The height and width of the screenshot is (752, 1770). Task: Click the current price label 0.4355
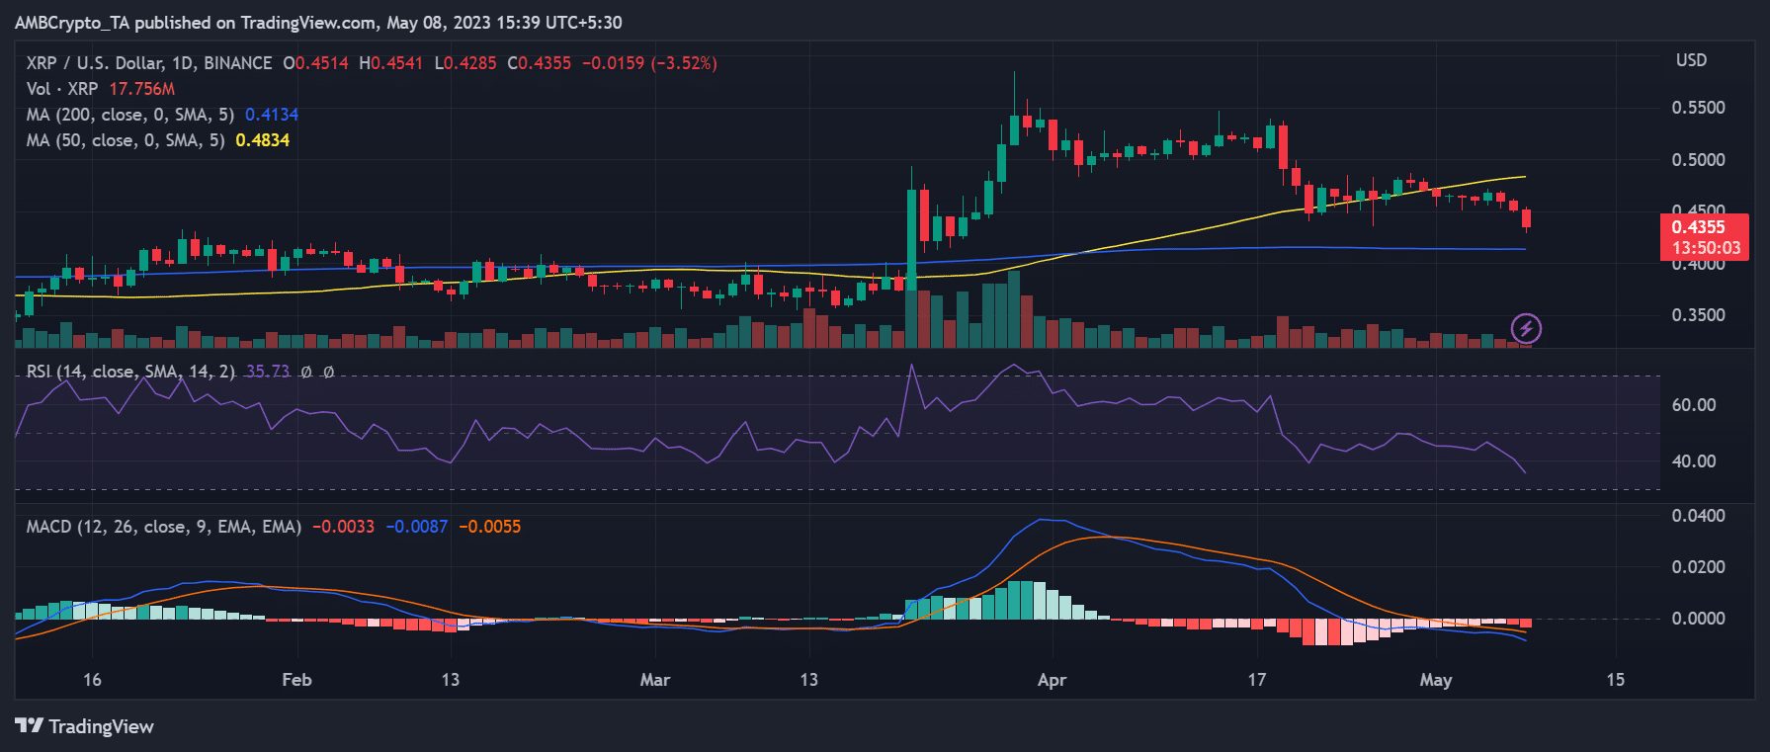pos(1698,227)
